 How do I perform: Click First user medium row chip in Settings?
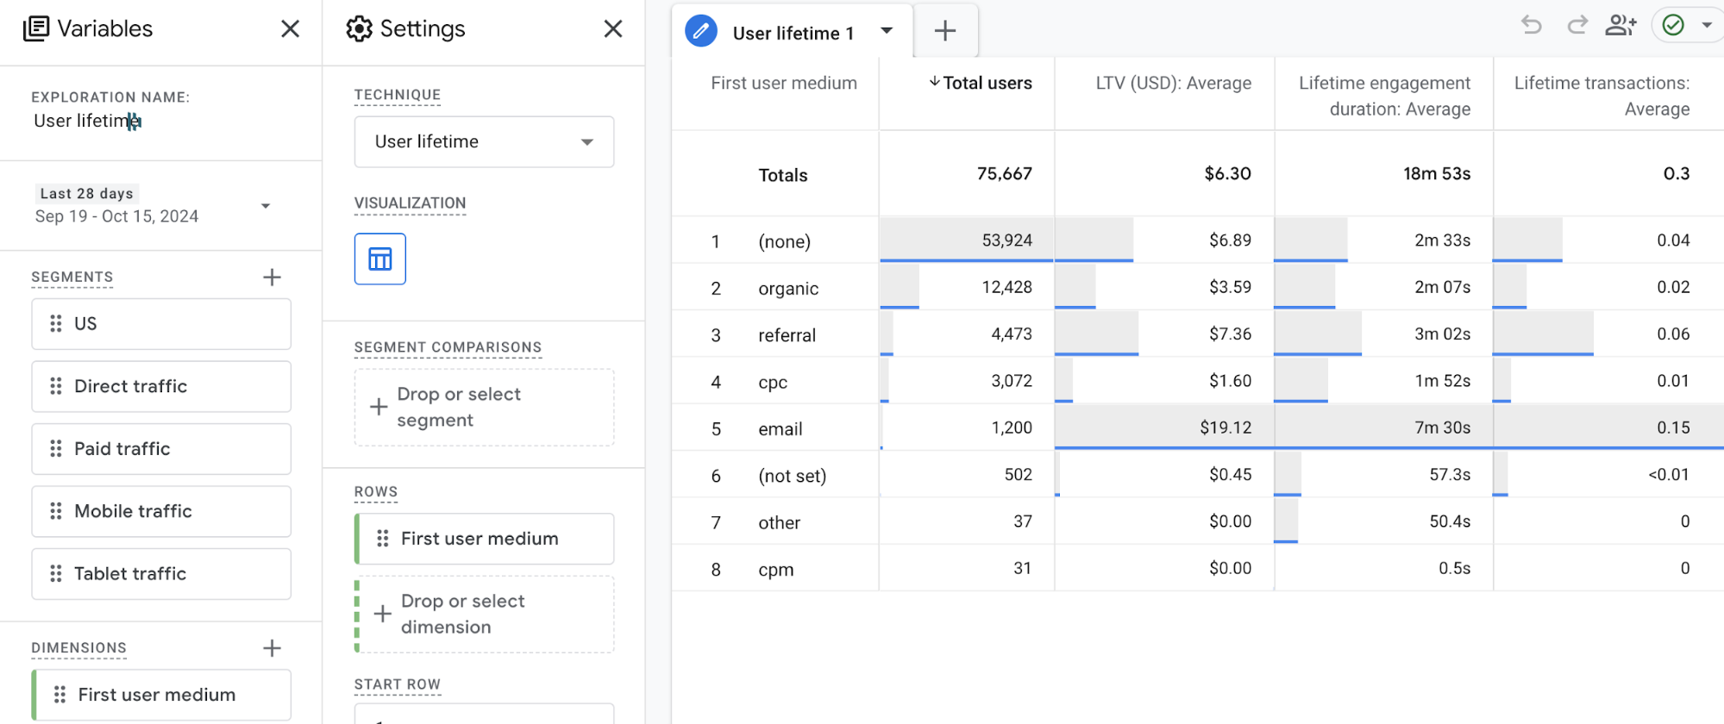tap(484, 539)
